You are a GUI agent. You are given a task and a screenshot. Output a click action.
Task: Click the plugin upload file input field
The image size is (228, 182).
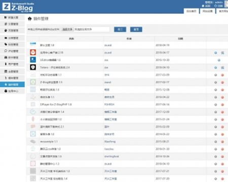[x=85, y=29]
